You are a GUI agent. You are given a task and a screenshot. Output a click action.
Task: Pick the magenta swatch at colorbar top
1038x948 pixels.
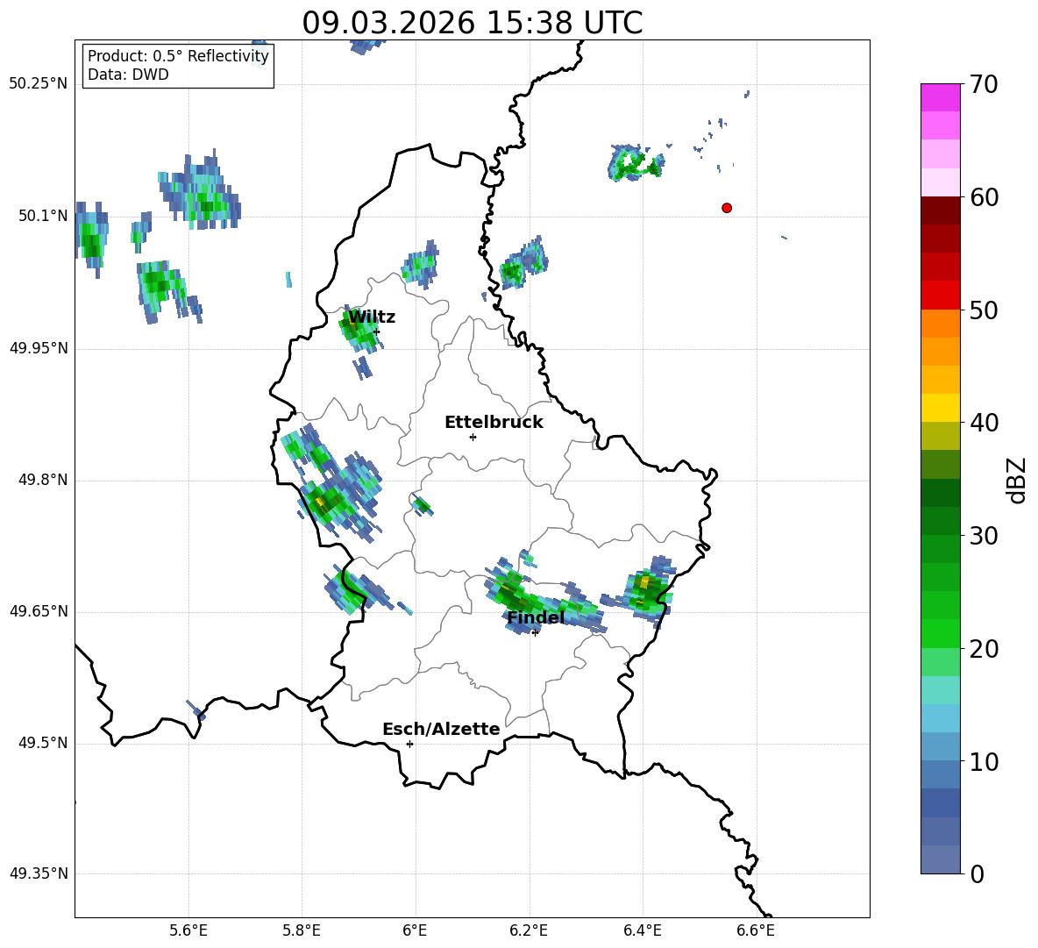pos(941,97)
